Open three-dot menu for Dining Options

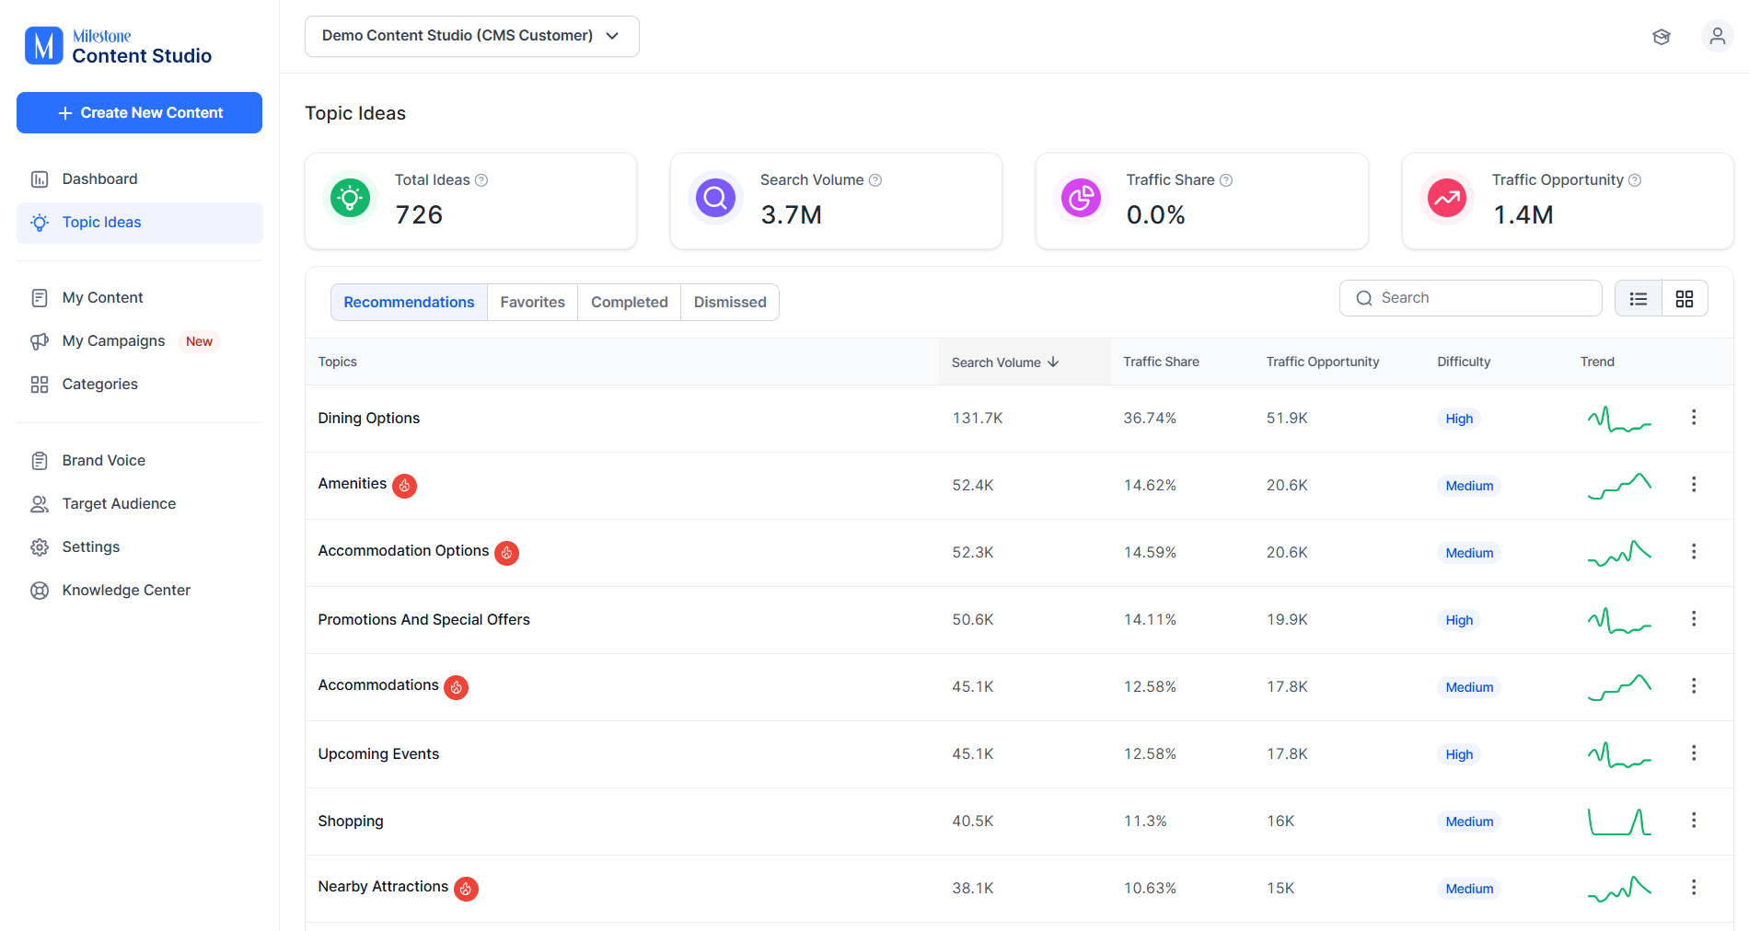click(1694, 418)
